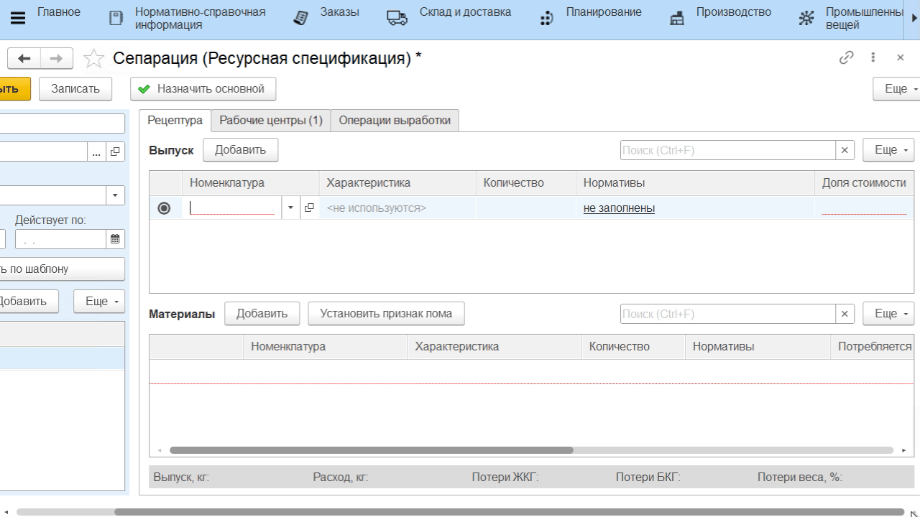Clear the Материалы search field with the X icon

845,314
